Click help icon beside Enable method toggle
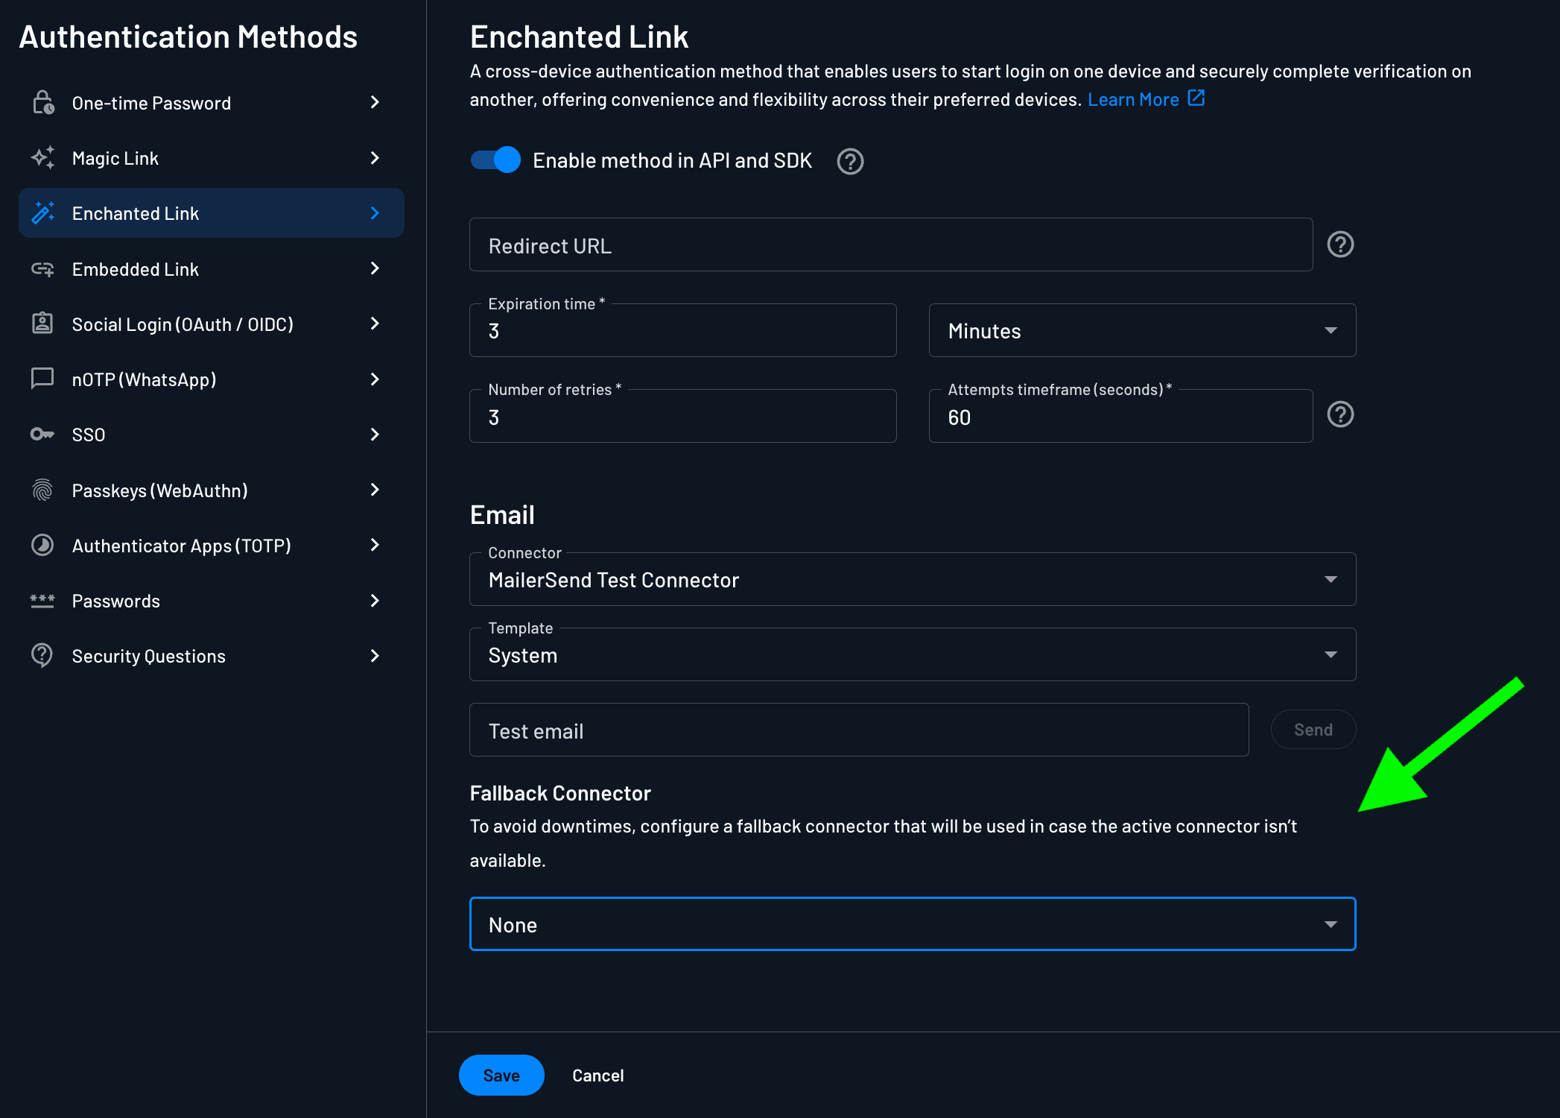 coord(850,161)
